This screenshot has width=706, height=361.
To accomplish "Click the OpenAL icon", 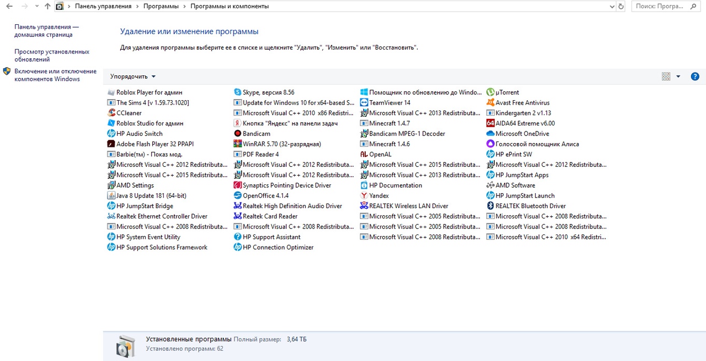I will (x=364, y=154).
